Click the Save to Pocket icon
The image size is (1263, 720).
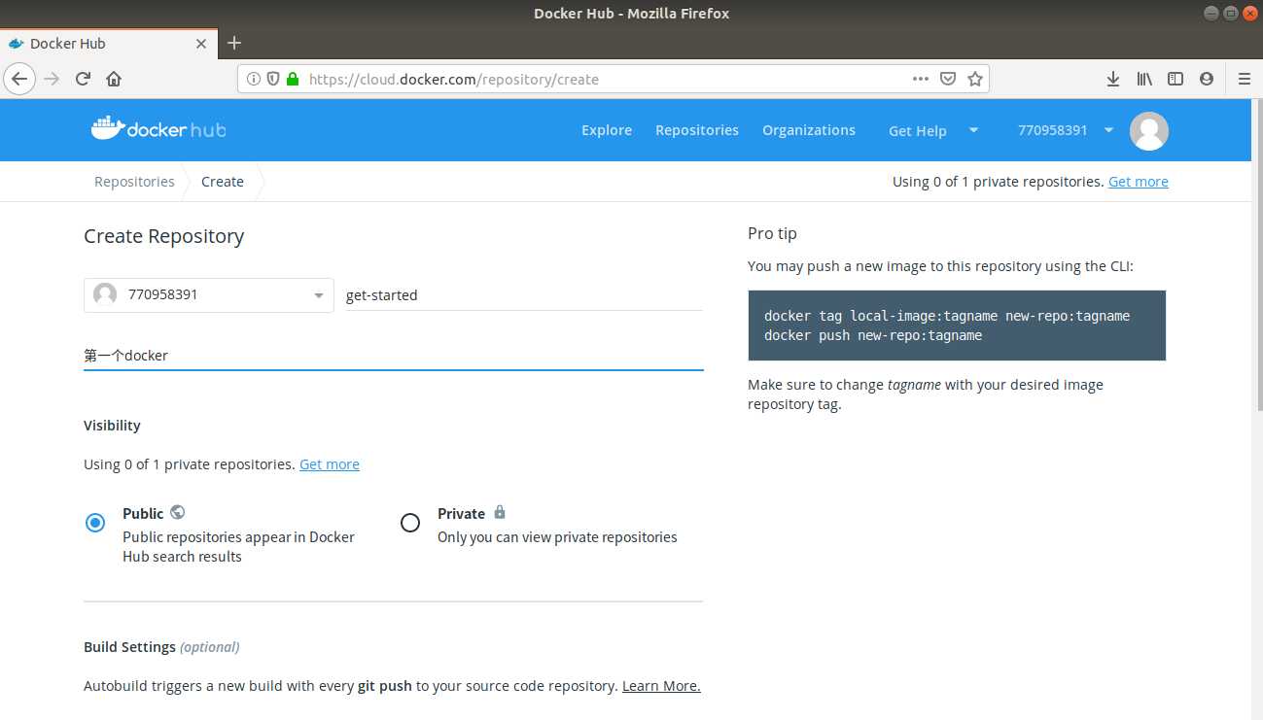pyautogui.click(x=948, y=80)
